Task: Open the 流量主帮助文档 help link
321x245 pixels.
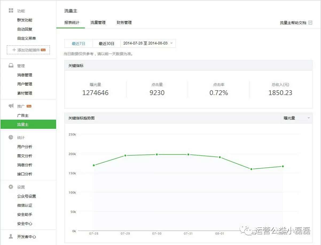Action: (293, 23)
